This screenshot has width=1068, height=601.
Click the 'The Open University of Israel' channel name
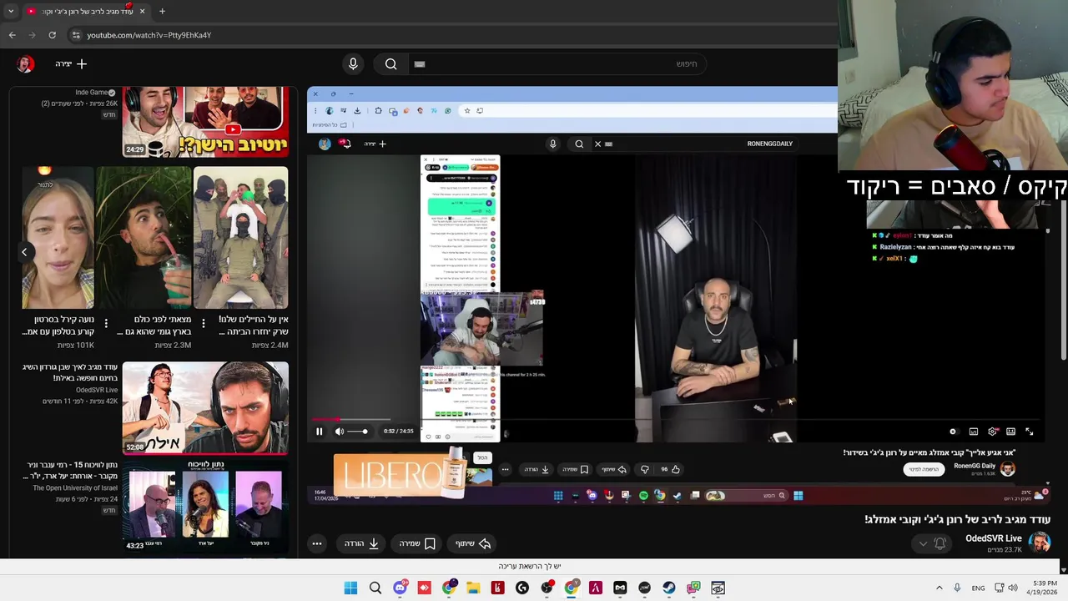(x=75, y=488)
